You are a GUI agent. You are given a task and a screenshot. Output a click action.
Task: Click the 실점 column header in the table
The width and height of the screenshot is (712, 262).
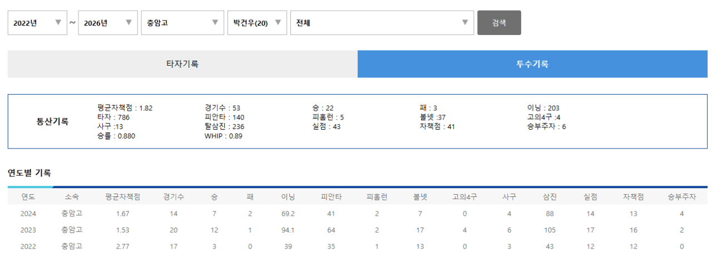[591, 196]
